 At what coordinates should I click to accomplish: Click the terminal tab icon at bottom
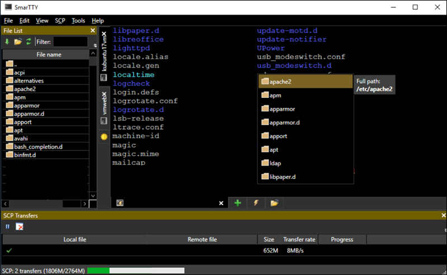pyautogui.click(x=120, y=203)
